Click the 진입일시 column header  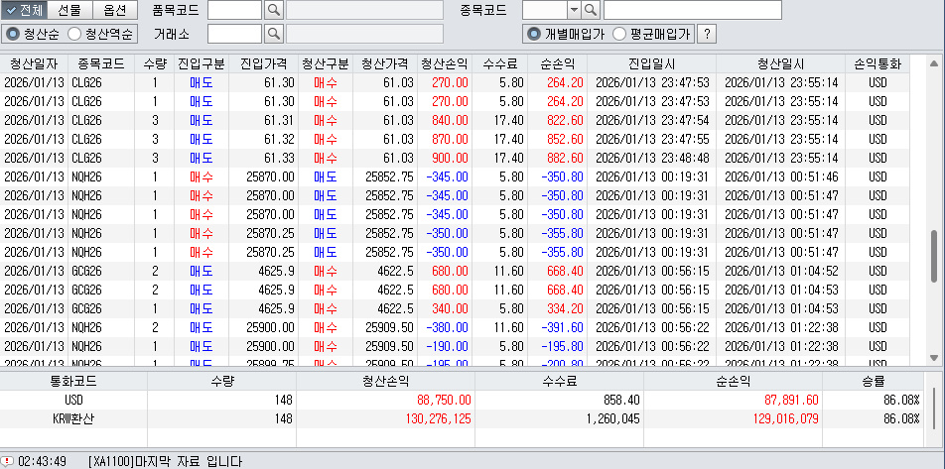(651, 63)
